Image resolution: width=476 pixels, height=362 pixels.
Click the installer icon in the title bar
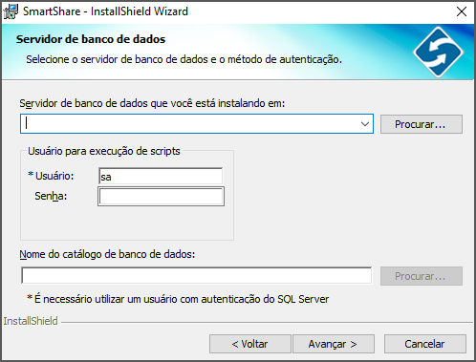click(x=11, y=11)
